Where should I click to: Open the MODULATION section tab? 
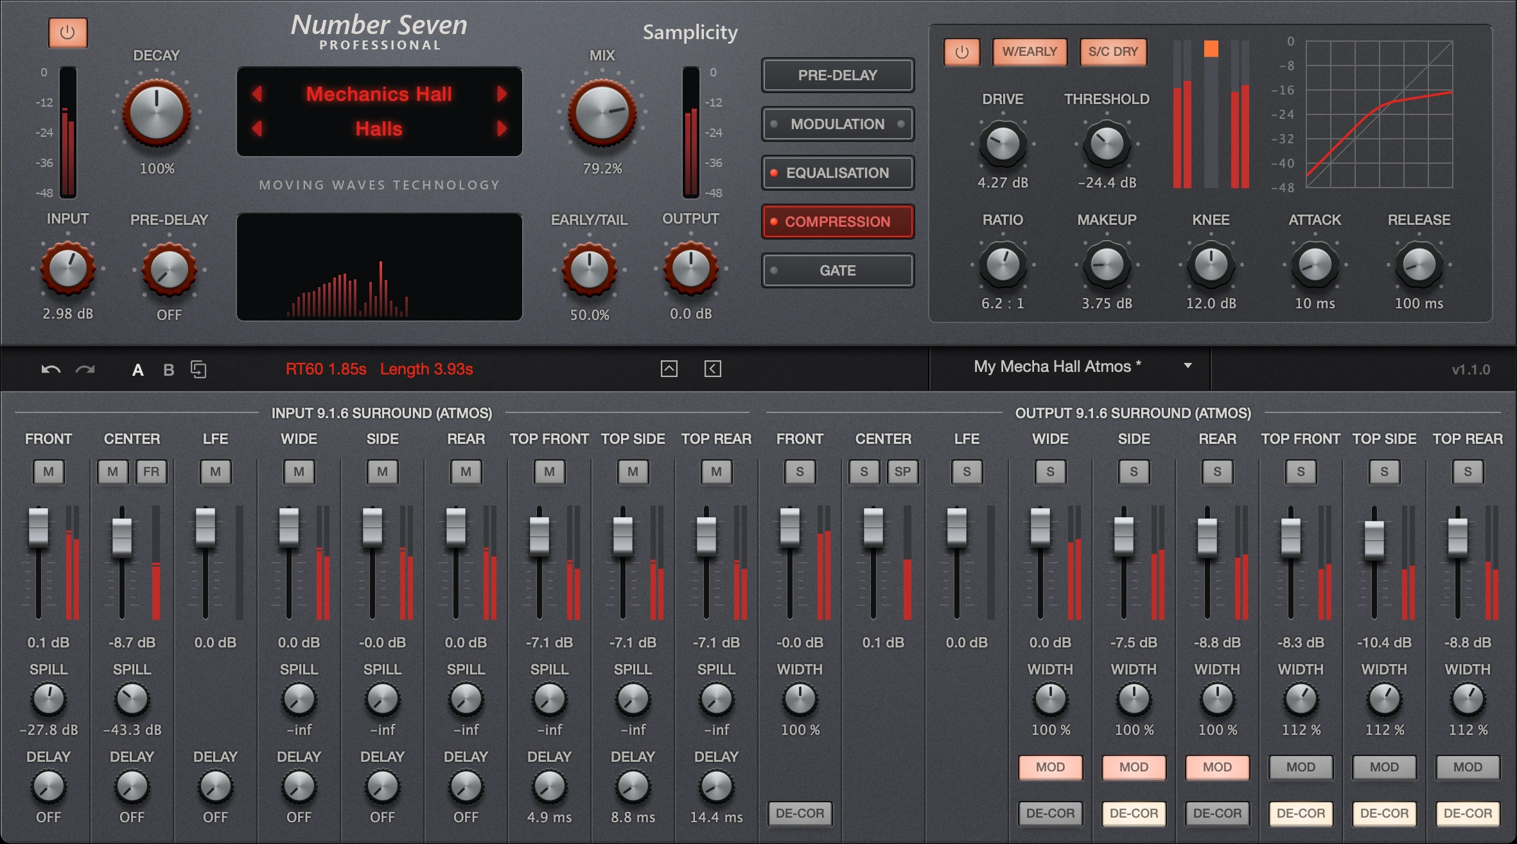click(x=837, y=124)
